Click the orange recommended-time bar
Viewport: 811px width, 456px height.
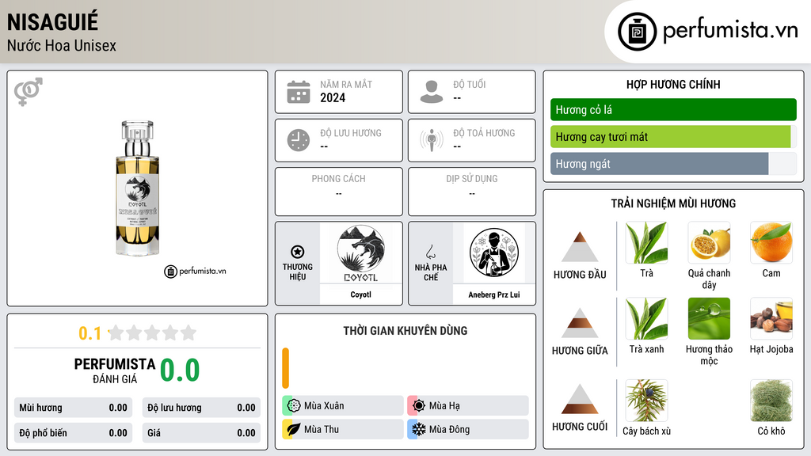pos(285,368)
